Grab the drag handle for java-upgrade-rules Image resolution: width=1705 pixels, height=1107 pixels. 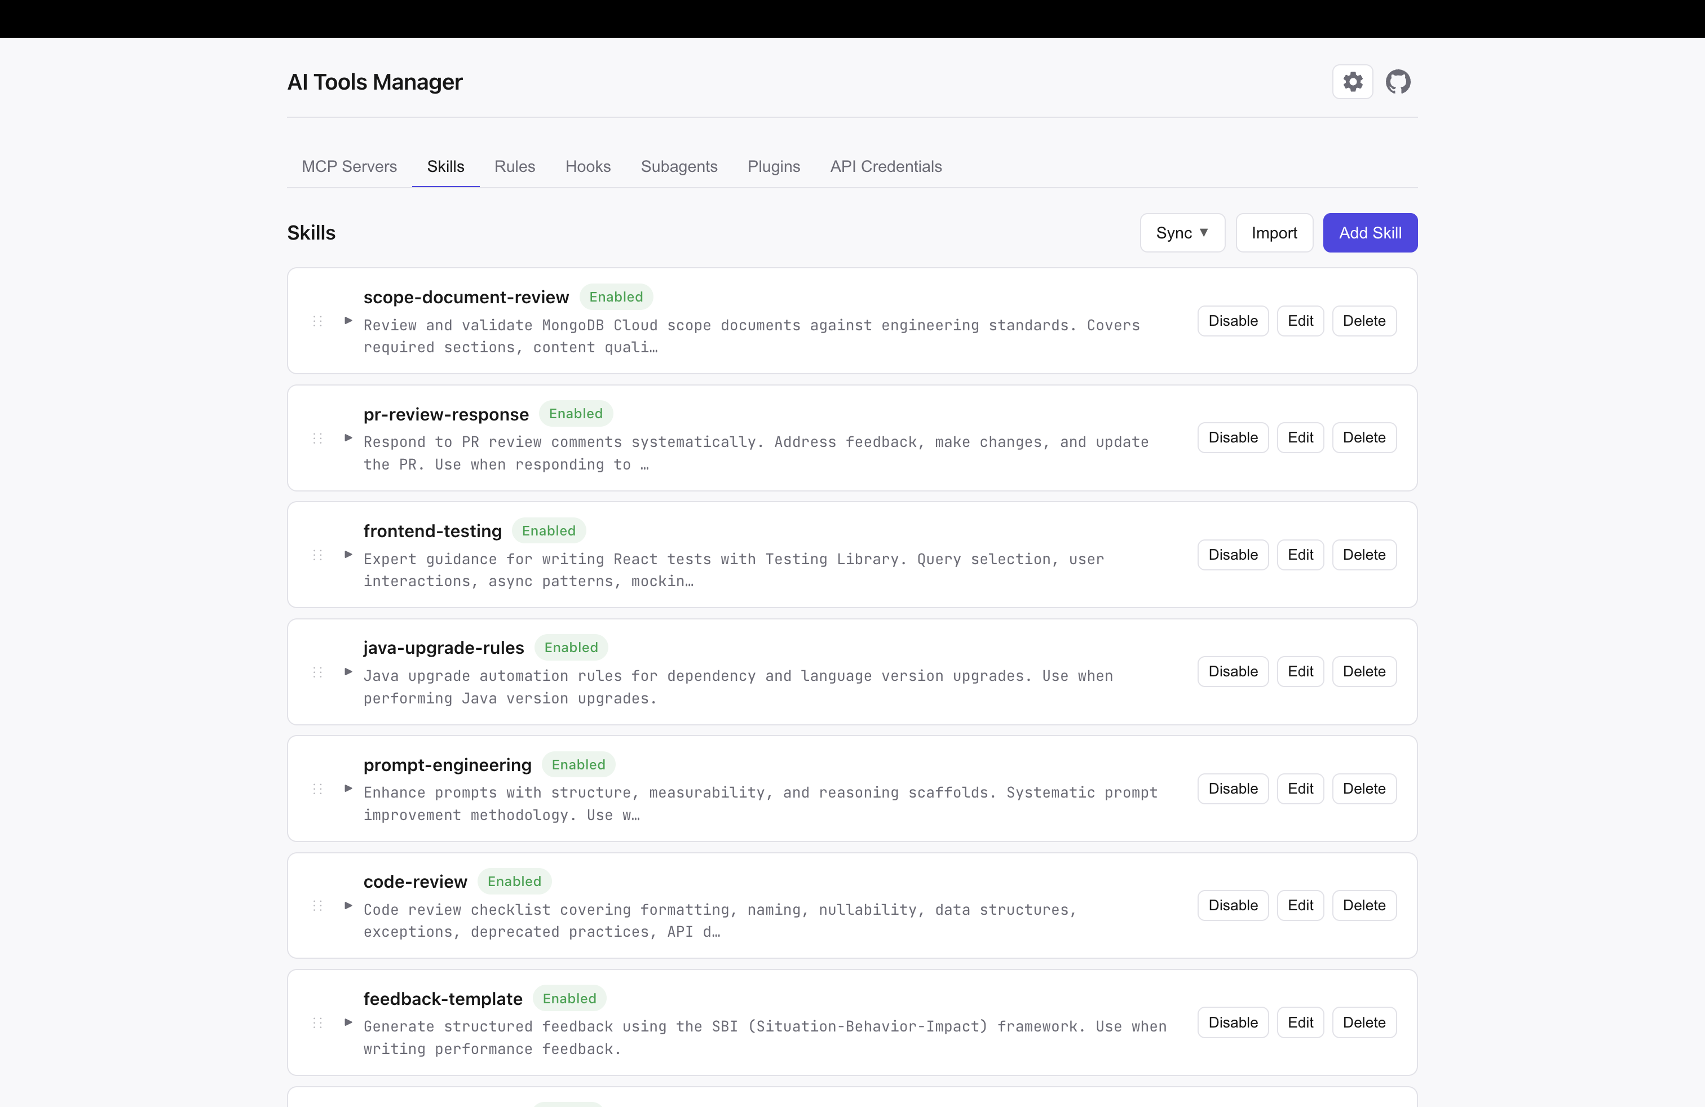317,672
